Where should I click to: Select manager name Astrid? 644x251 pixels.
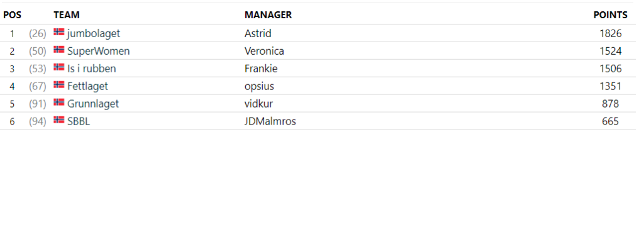click(258, 33)
